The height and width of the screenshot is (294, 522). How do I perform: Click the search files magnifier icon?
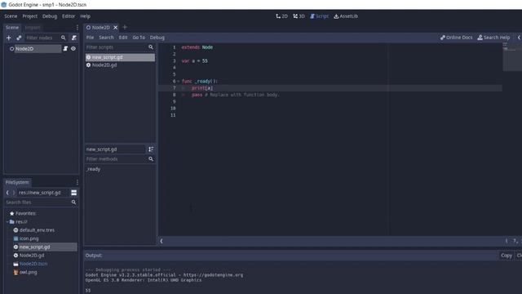[73, 203]
